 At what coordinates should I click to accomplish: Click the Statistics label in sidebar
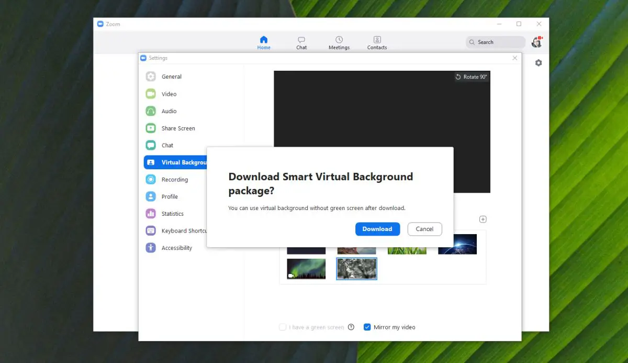(173, 214)
